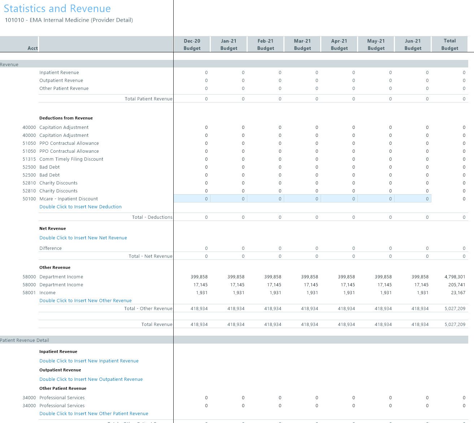Click the Insert New Outpatient Revenue link
The width and height of the screenshot is (474, 423).
(x=91, y=379)
